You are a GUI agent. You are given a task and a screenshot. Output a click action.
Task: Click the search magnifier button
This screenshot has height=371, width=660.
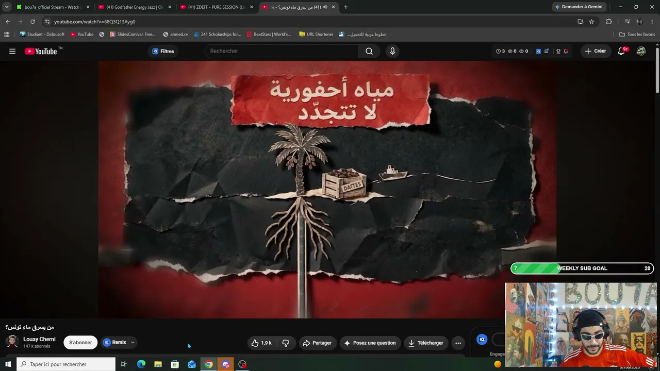[x=369, y=51]
